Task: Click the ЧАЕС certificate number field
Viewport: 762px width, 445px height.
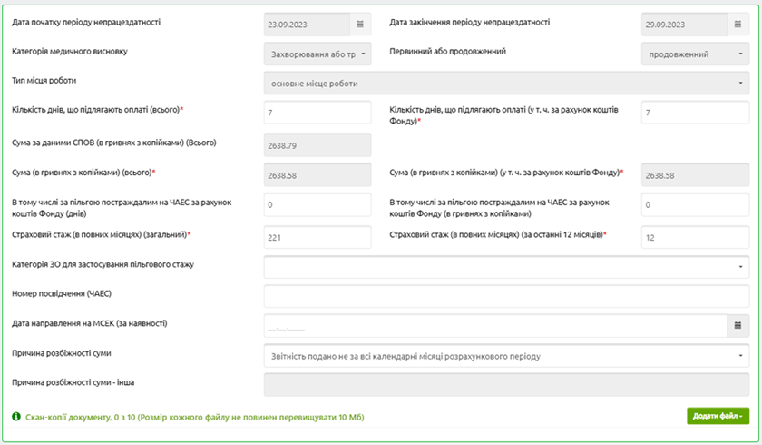Action: click(506, 296)
